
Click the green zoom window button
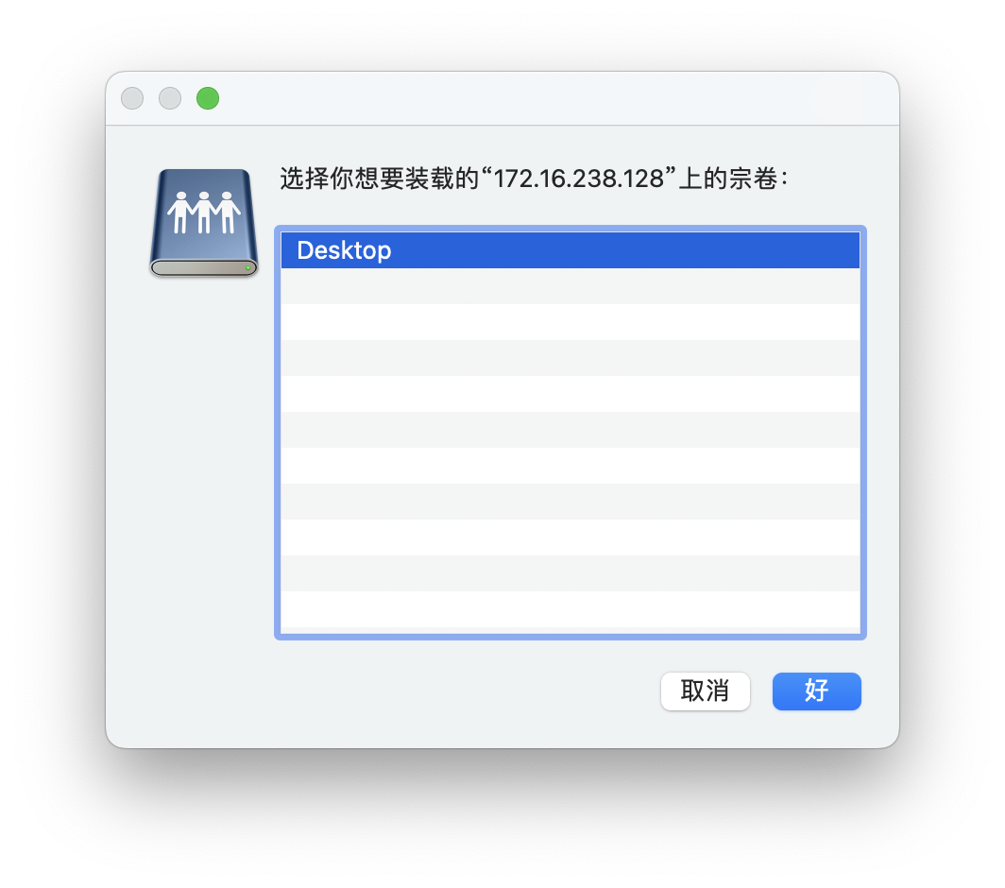(208, 98)
